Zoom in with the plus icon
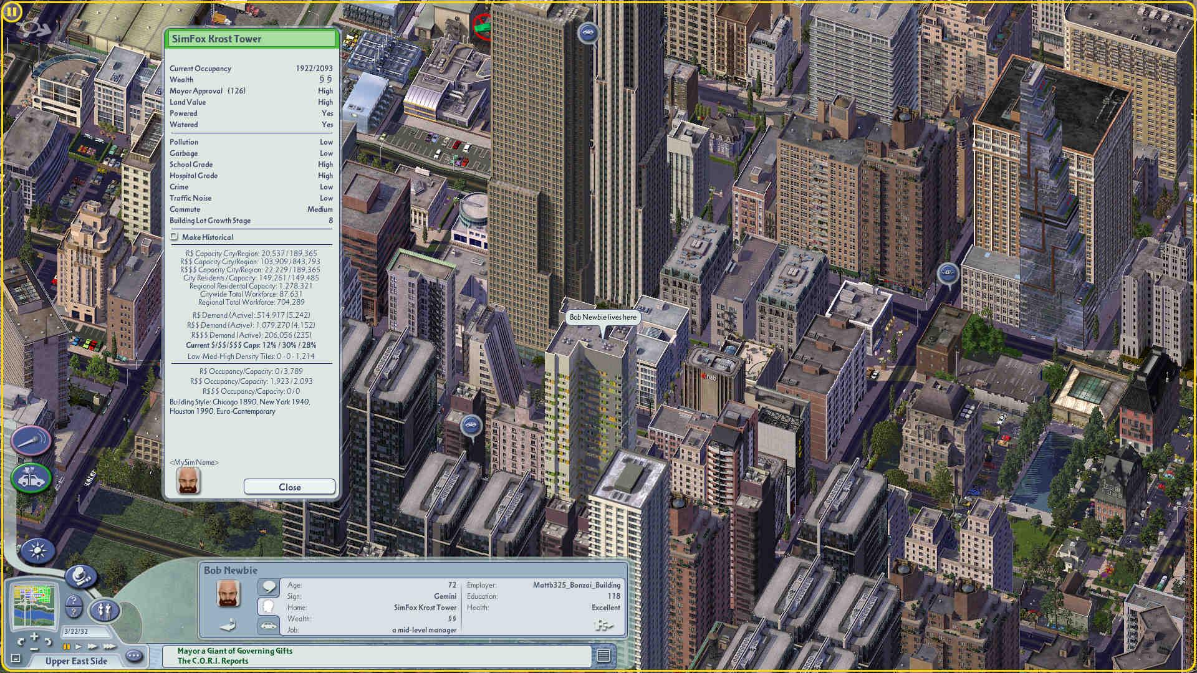 point(34,636)
